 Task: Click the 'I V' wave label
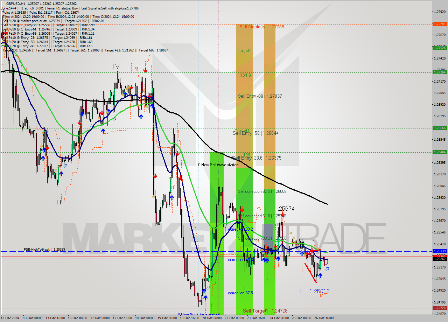click(x=116, y=66)
